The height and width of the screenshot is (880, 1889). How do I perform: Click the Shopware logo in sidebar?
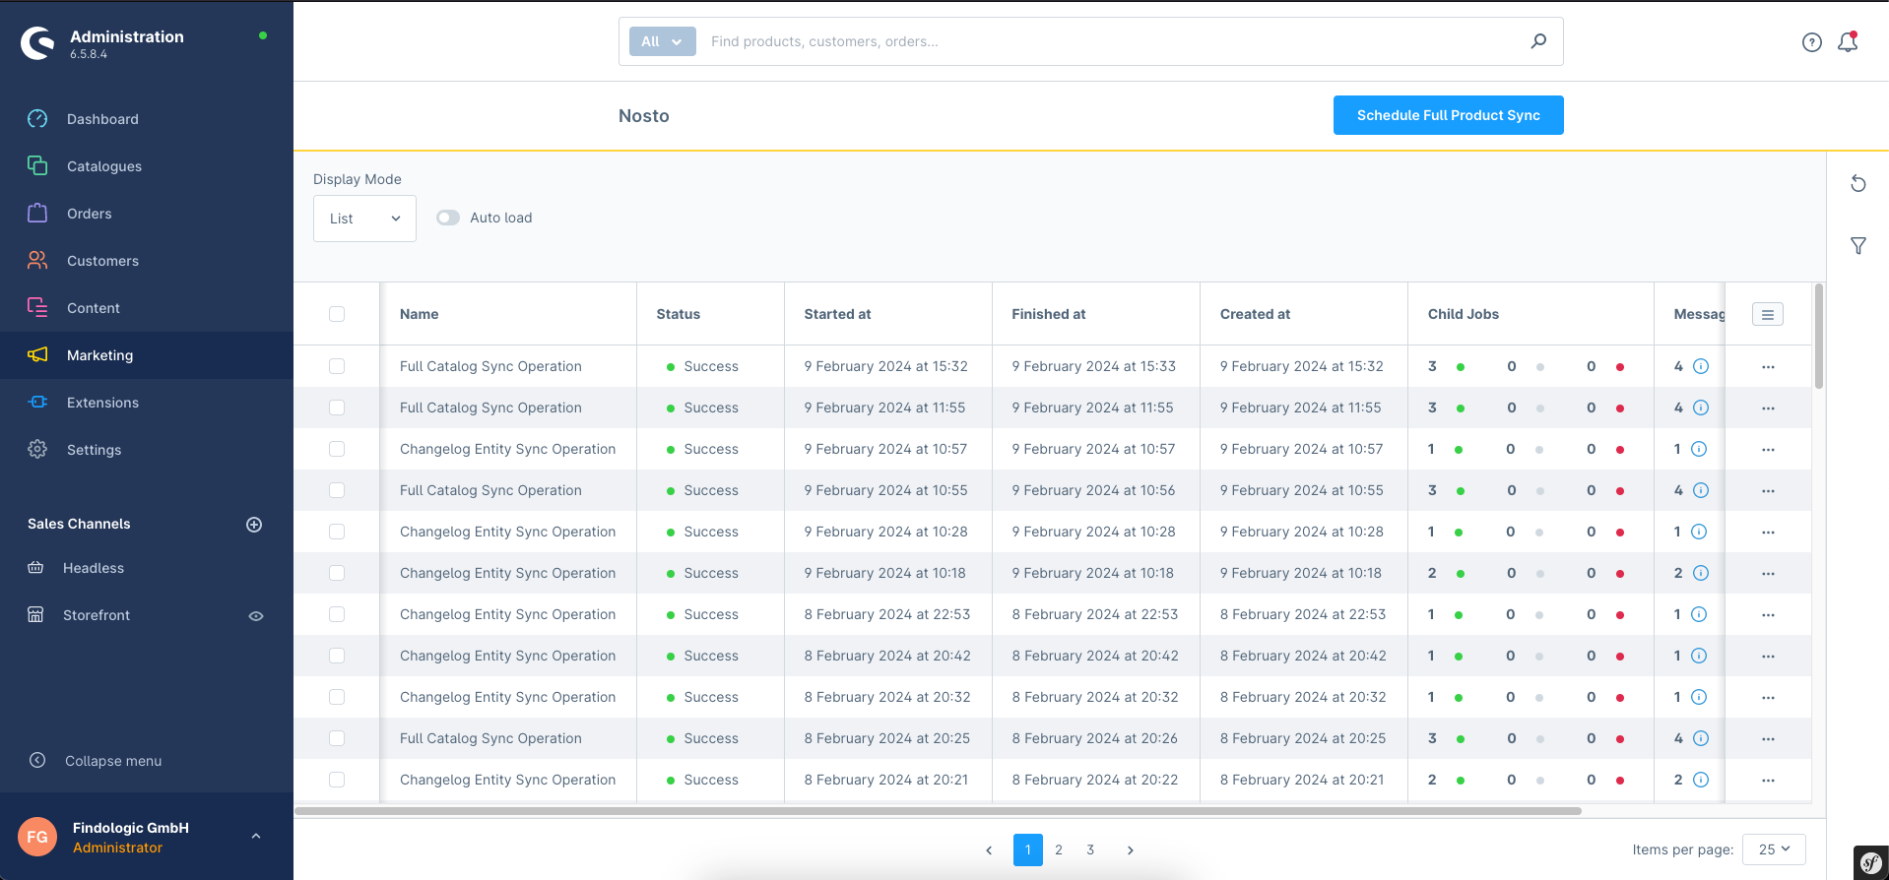coord(38,42)
